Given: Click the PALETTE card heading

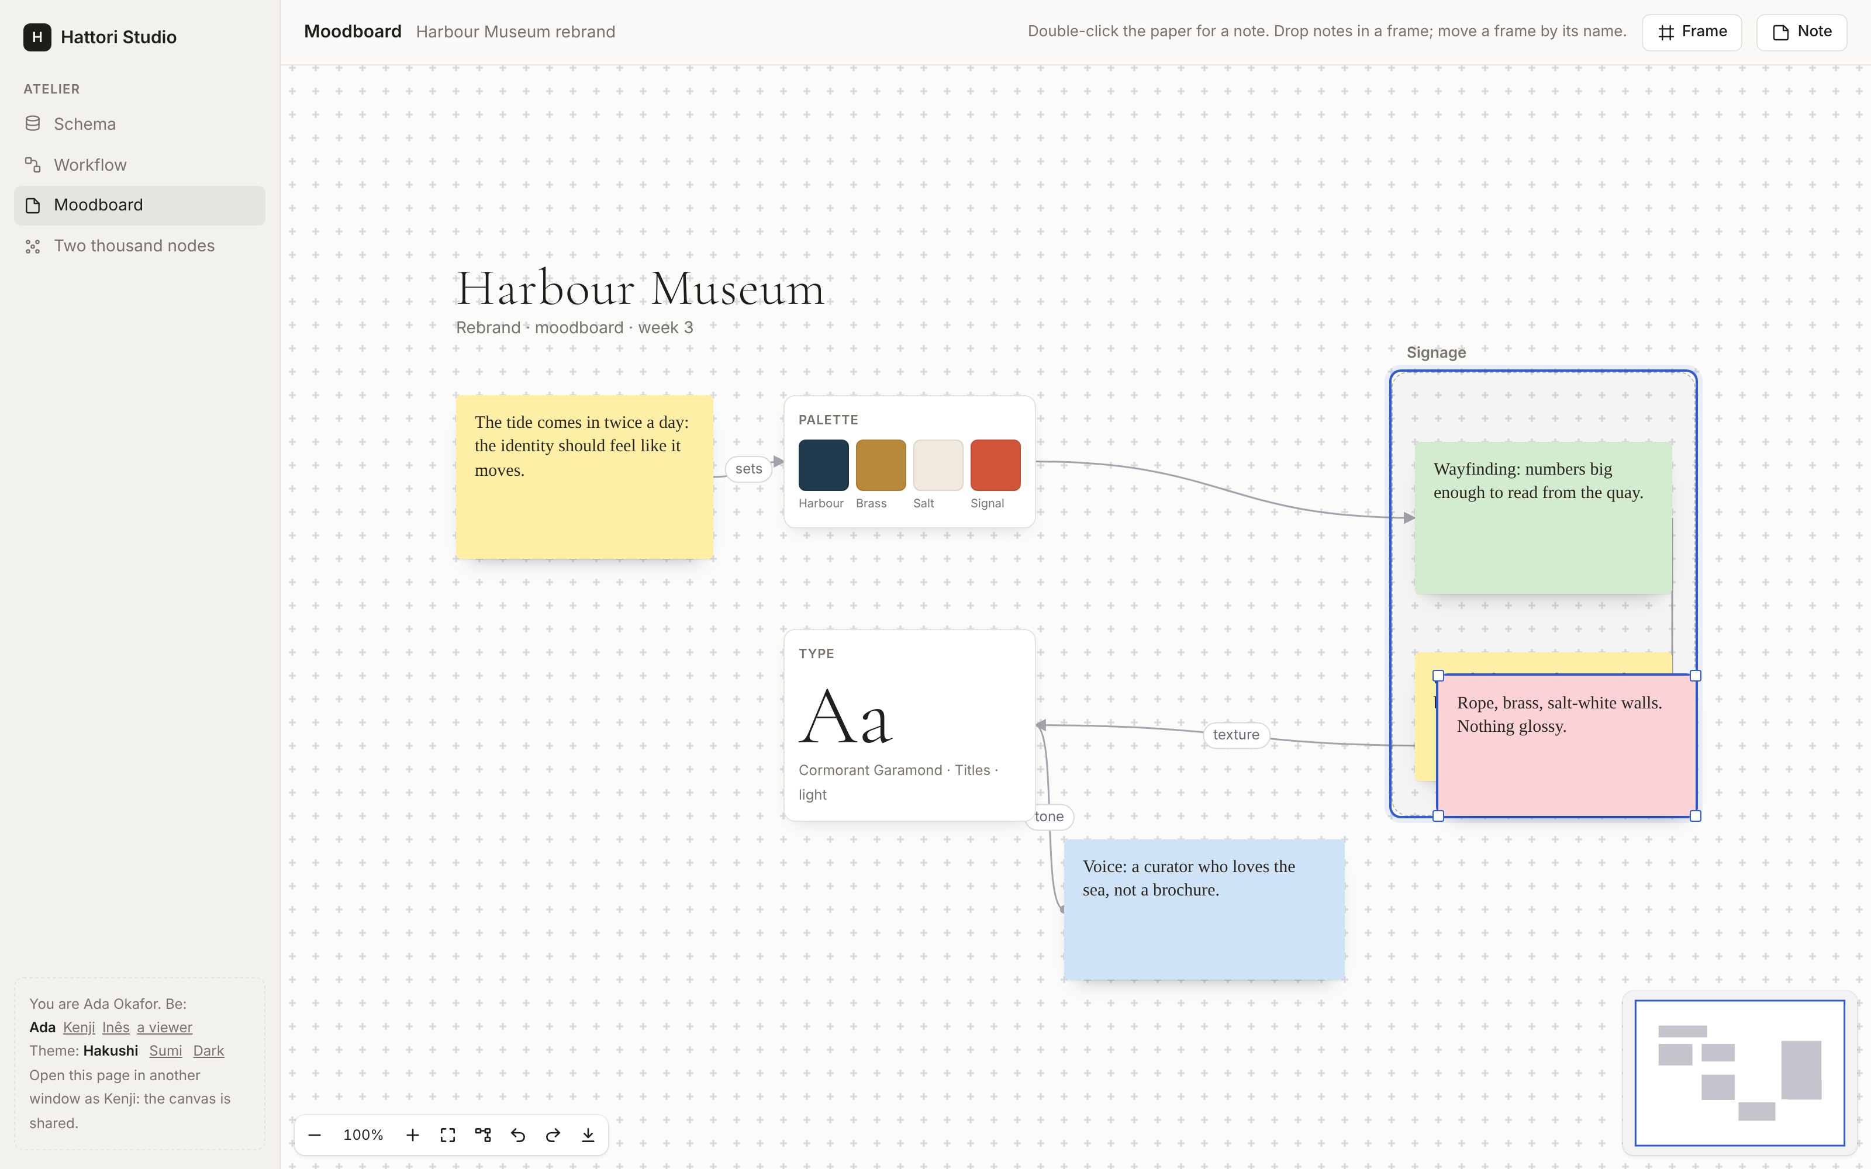Looking at the screenshot, I should click(828, 420).
